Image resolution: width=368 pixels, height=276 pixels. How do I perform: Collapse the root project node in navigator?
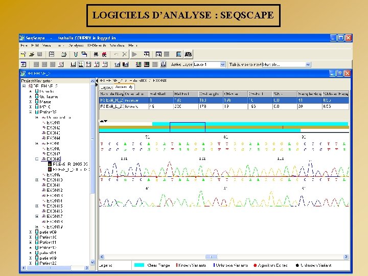(24, 86)
